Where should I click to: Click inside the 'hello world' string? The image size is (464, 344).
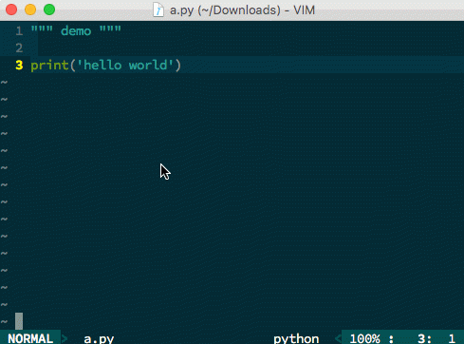125,65
